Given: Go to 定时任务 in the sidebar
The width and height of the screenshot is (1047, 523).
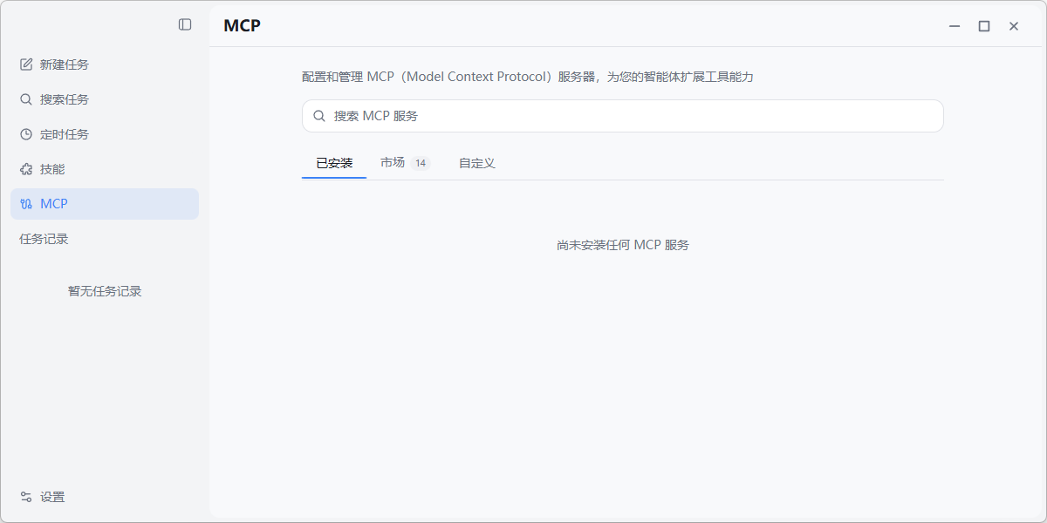Looking at the screenshot, I should [65, 134].
